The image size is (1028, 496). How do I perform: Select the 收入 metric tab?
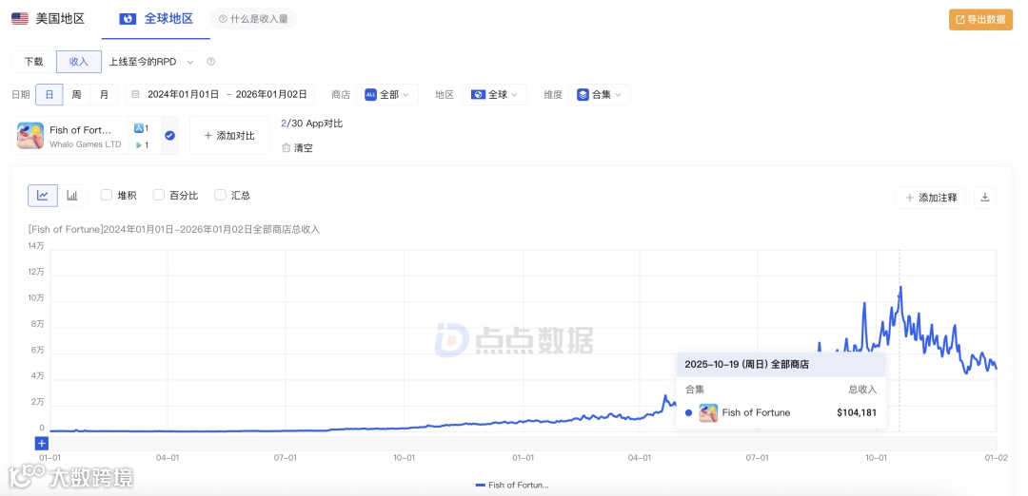79,62
